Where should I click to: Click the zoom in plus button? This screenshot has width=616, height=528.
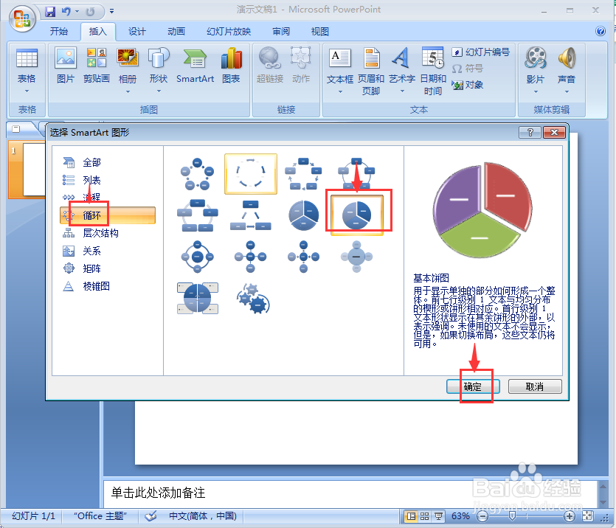pyautogui.click(x=570, y=516)
